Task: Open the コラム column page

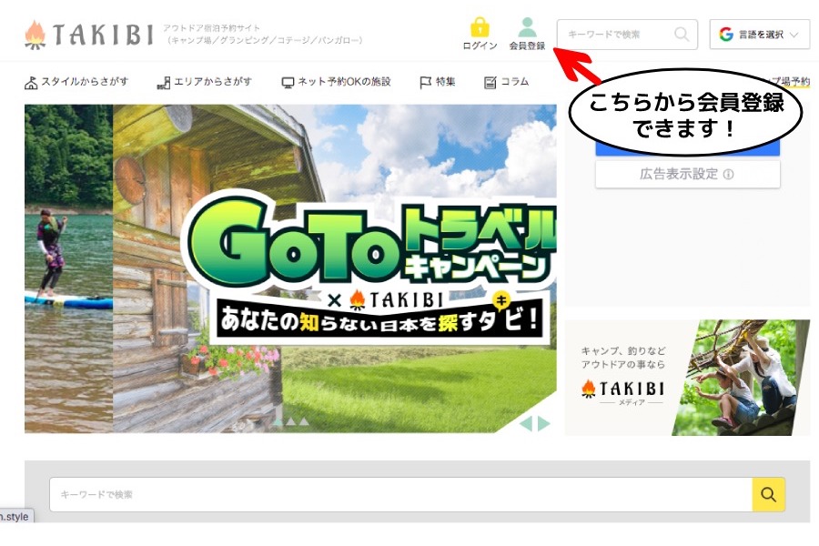Action: 506,82
